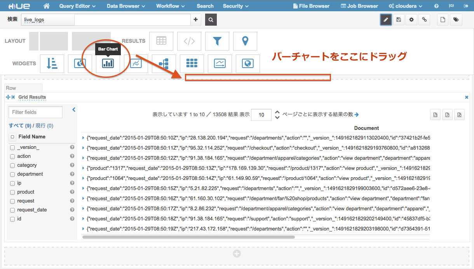Go to next page with the arrow
The height and width of the screenshot is (269, 474).
click(x=357, y=115)
